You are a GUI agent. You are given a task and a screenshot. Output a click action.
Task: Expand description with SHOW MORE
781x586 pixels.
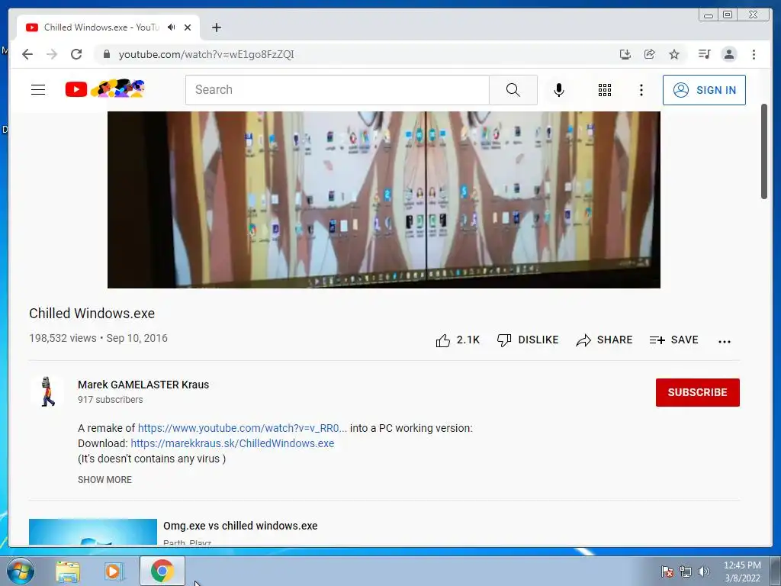click(x=104, y=479)
